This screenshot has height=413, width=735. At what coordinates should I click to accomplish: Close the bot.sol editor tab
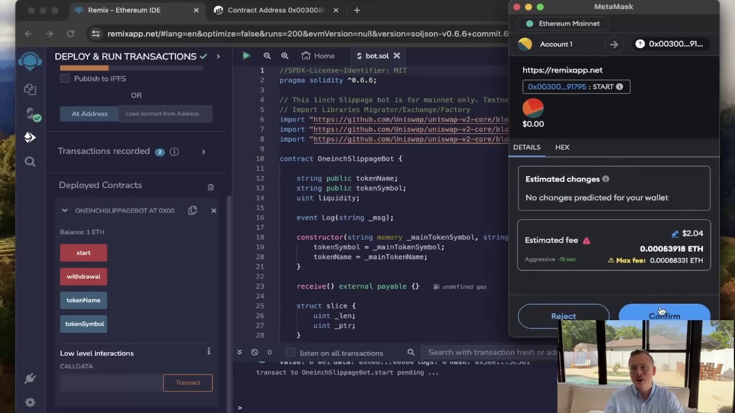pyautogui.click(x=397, y=56)
